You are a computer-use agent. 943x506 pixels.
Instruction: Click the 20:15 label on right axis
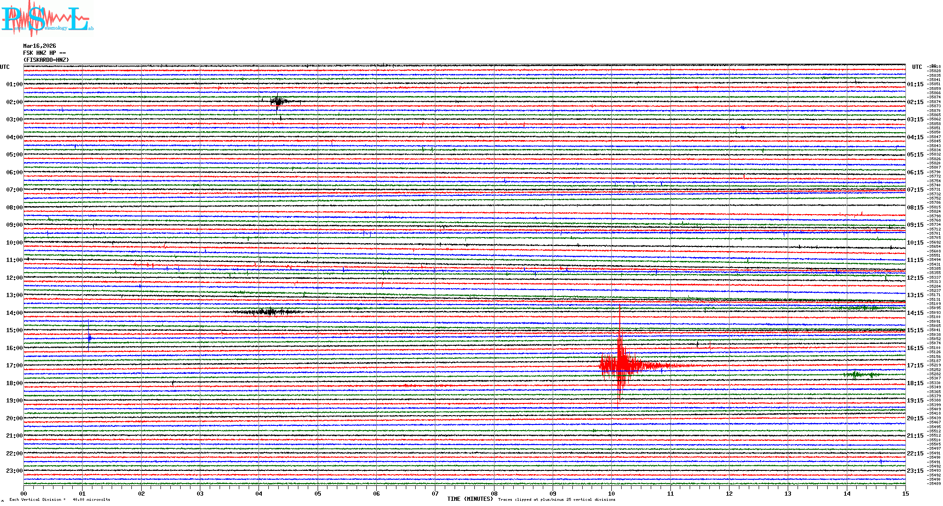coord(915,418)
